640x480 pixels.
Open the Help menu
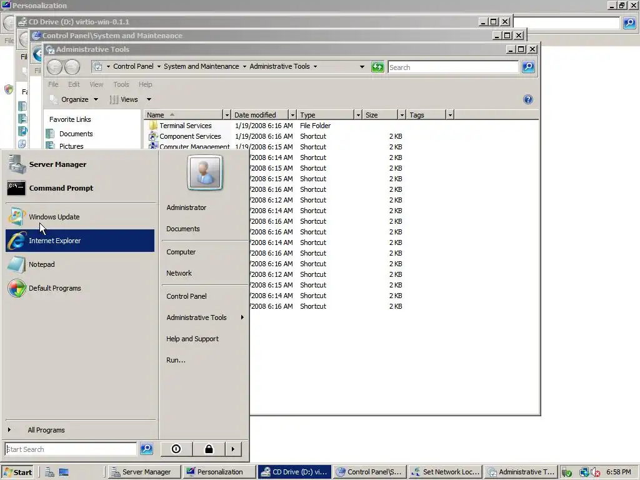145,84
